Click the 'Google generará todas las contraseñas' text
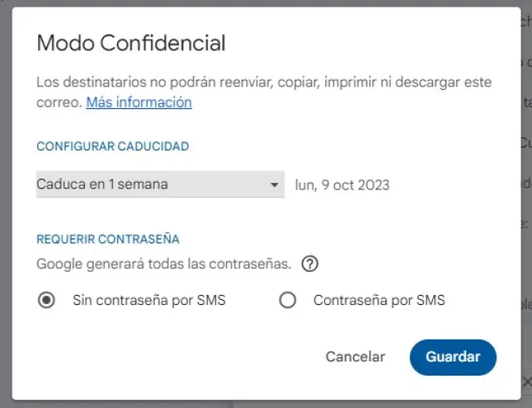 (x=164, y=264)
